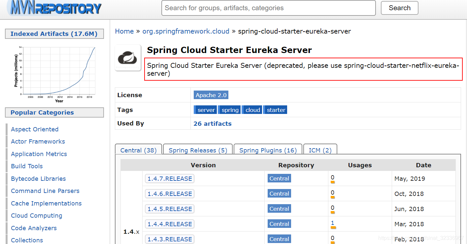The image size is (467, 244).
Task: Open the Build Tools category
Action: coord(27,166)
